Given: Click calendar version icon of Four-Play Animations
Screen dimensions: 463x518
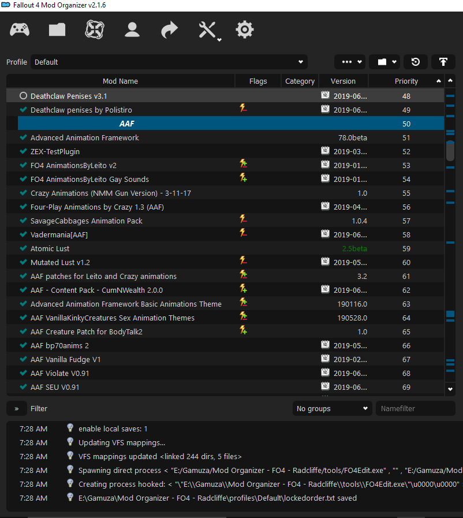Looking at the screenshot, I should tap(325, 206).
